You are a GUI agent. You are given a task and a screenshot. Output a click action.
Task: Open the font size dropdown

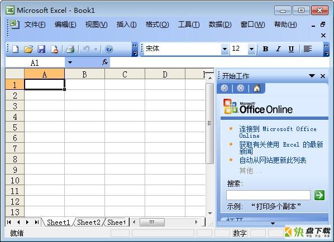click(251, 49)
